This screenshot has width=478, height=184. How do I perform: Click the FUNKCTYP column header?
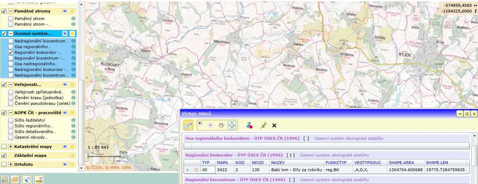tap(338, 163)
